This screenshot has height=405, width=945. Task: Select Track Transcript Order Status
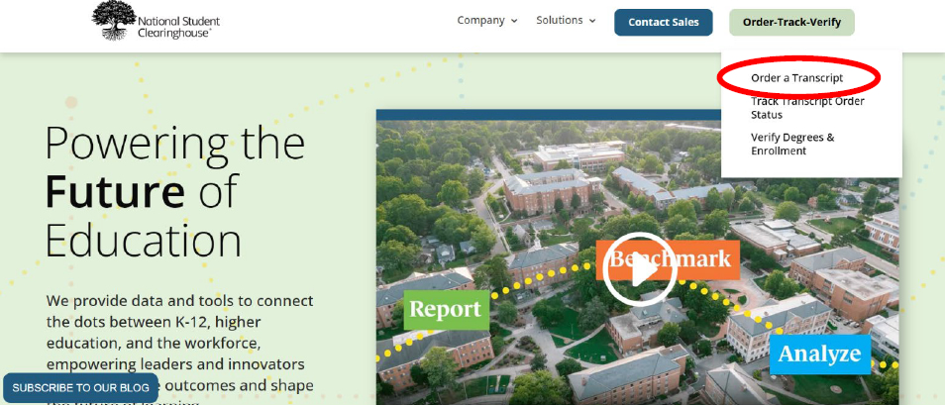(x=807, y=108)
